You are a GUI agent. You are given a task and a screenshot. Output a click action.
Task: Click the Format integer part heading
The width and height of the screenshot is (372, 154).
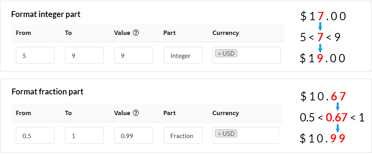46,14
